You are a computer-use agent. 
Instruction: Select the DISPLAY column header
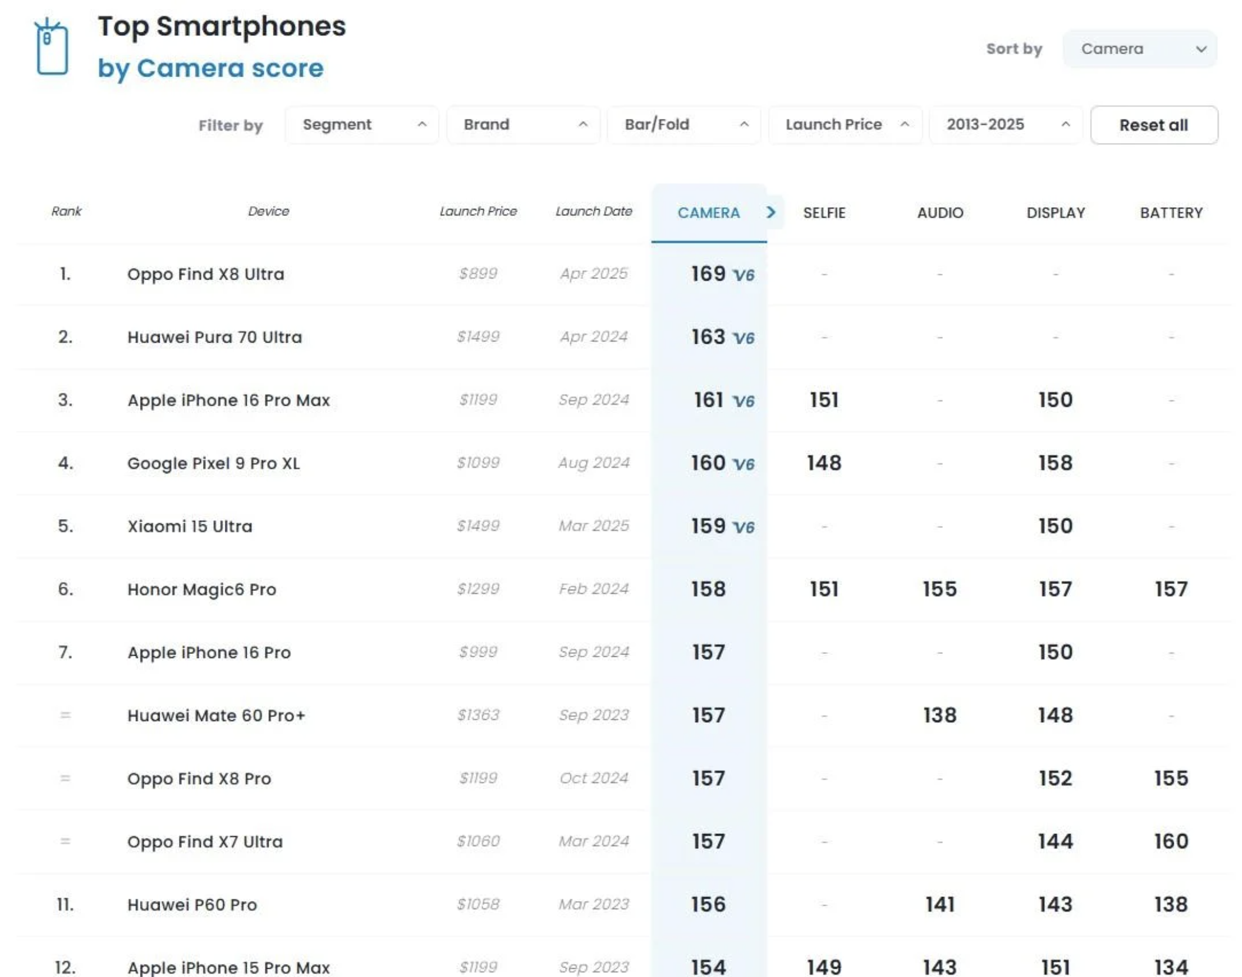point(1055,213)
